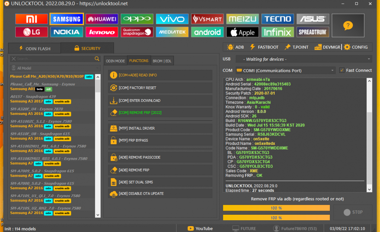Choose the Vivo brand tile
Image resolution: width=380 pixels, height=232 pixels.
pyautogui.click(x=172, y=19)
